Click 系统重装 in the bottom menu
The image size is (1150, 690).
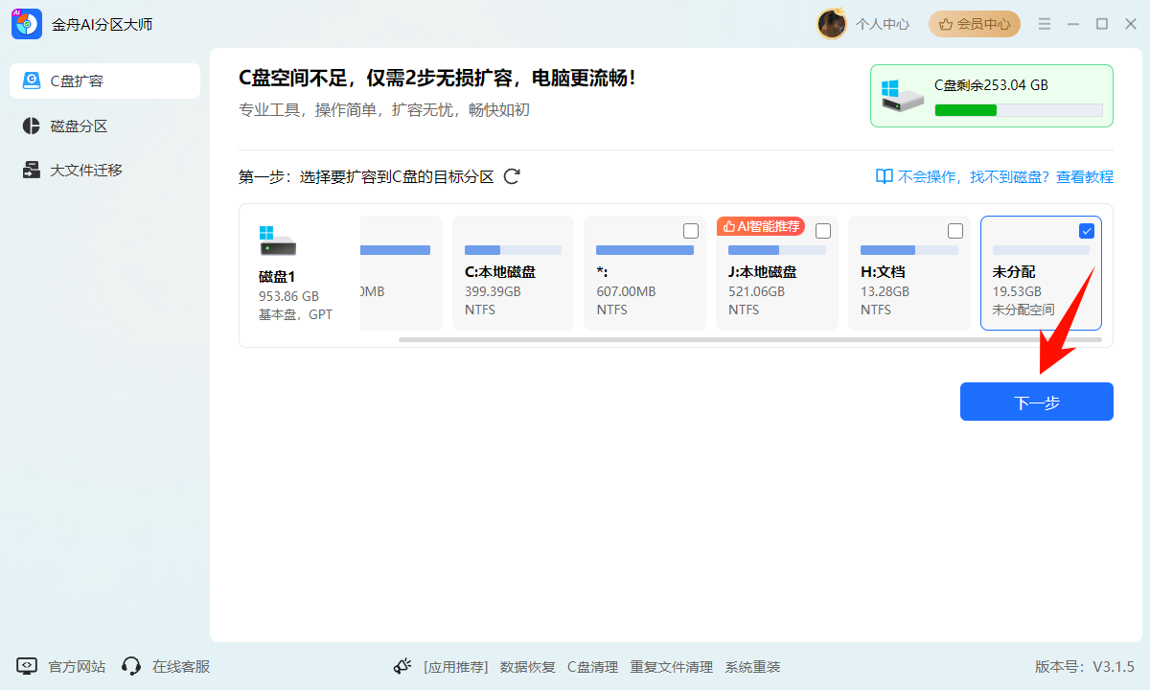pyautogui.click(x=753, y=666)
